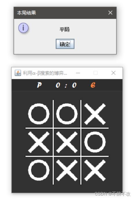Image resolution: width=135 pixels, height=199 pixels.
Task: Click the X in the top-right cell
Action: click(95, 114)
